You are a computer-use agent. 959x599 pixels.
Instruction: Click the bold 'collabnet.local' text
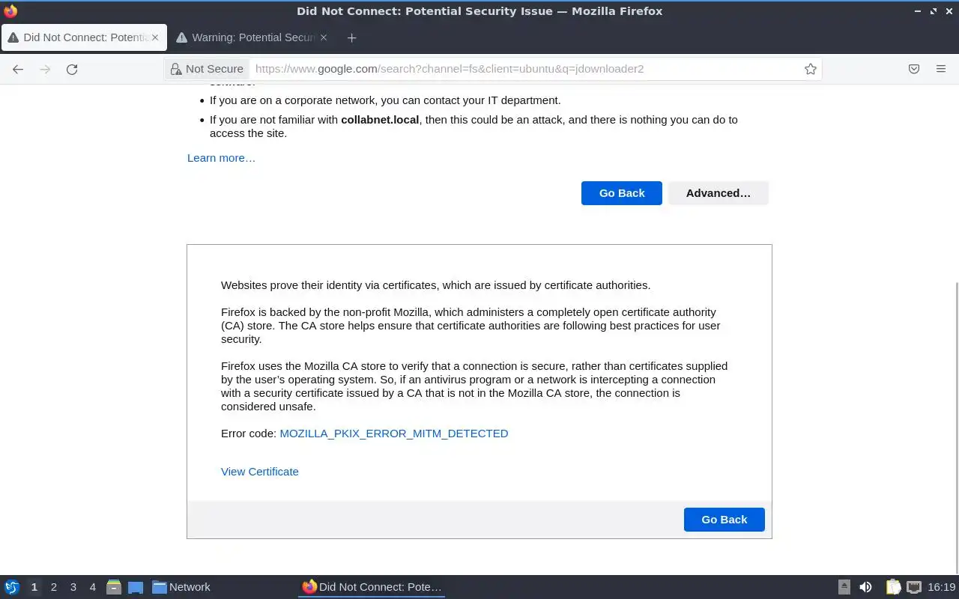[x=380, y=120]
